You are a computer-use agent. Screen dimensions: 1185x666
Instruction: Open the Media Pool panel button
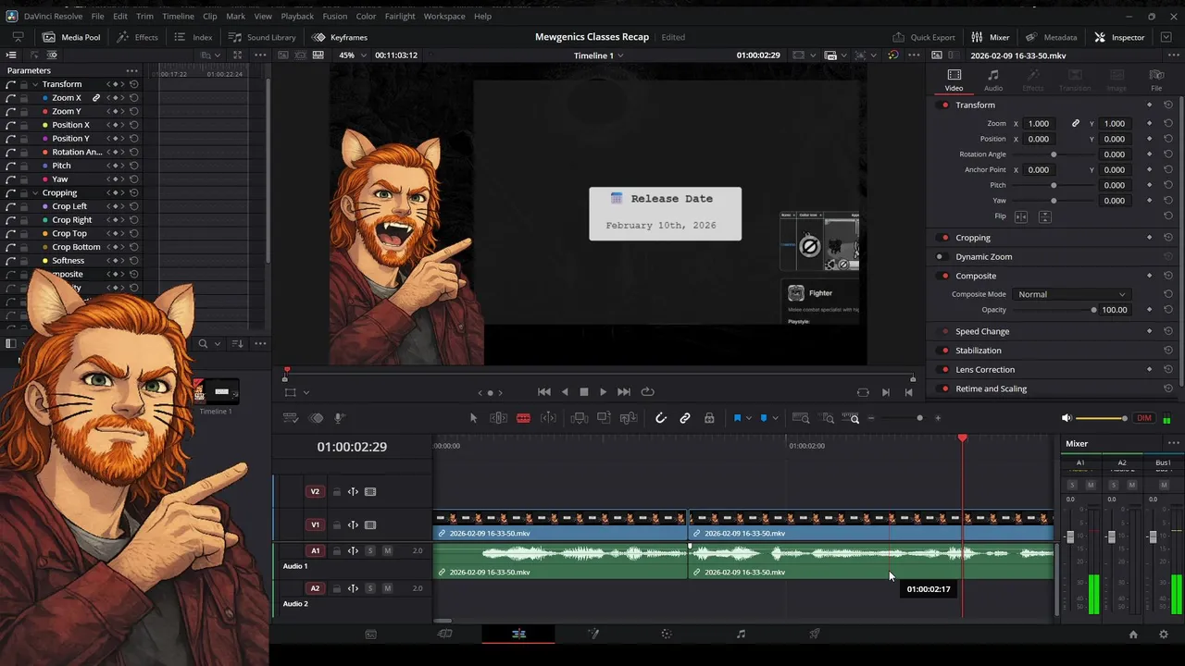71,37
